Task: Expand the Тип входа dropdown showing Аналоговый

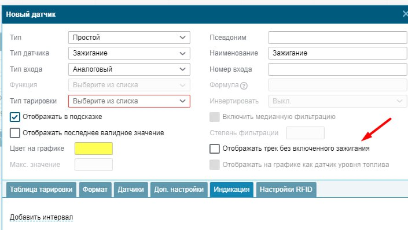Action: coord(129,69)
